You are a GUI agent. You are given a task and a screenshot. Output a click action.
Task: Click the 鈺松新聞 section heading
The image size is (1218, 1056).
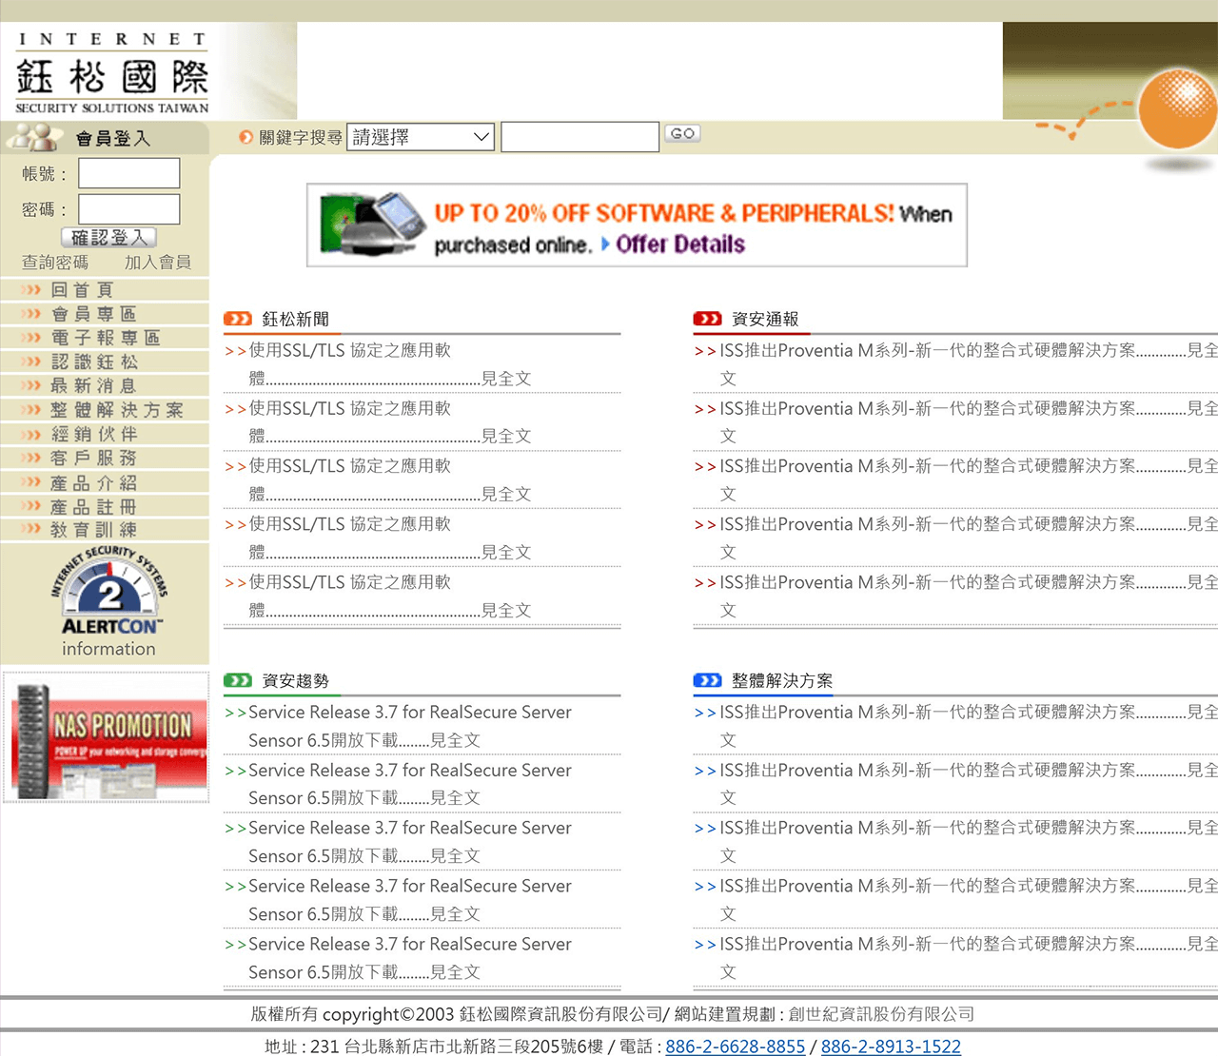(296, 319)
